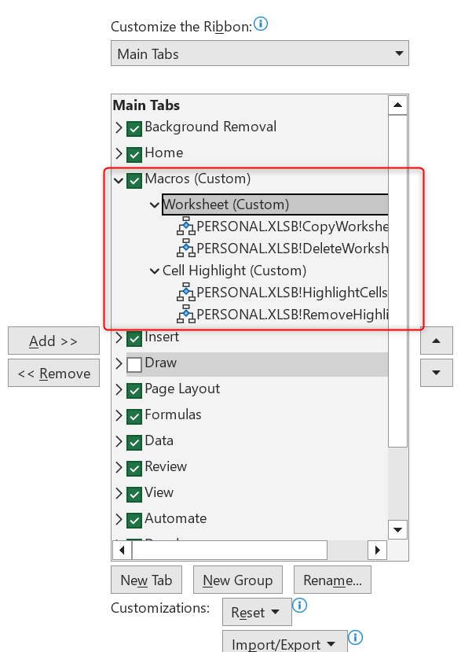The image size is (472, 652).
Task: Click the HighlightCells macro icon
Action: tap(186, 293)
